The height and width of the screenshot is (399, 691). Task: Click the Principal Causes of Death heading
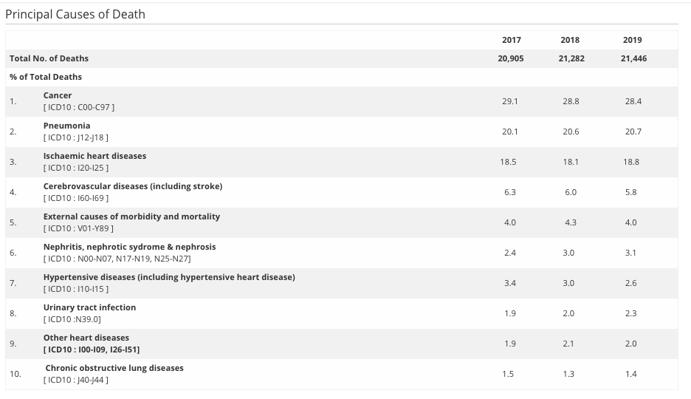(75, 14)
